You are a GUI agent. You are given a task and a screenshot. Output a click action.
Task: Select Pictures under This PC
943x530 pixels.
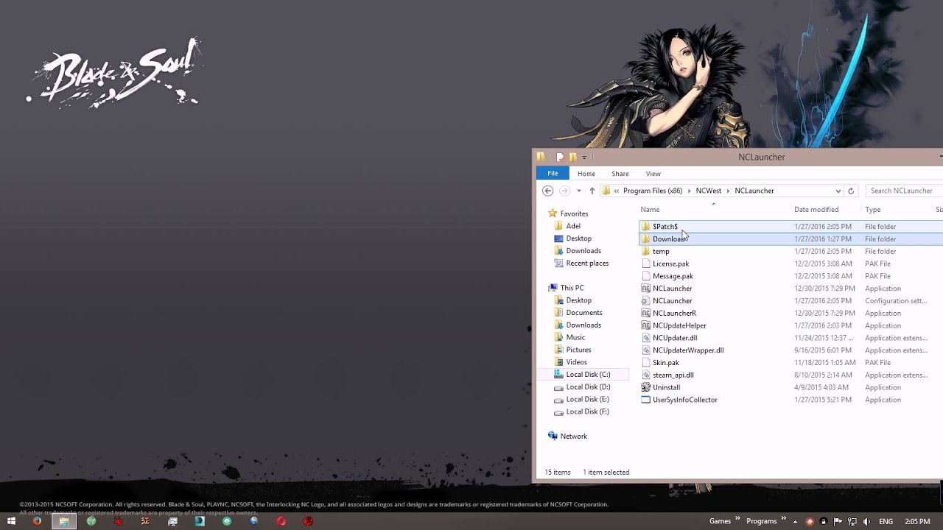coord(578,350)
